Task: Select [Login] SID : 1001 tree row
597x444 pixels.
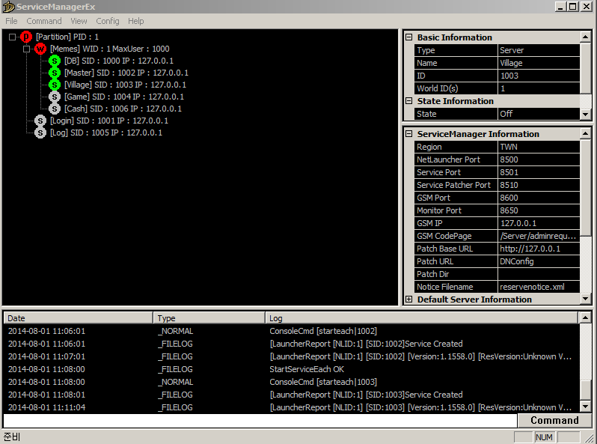Action: (x=109, y=121)
